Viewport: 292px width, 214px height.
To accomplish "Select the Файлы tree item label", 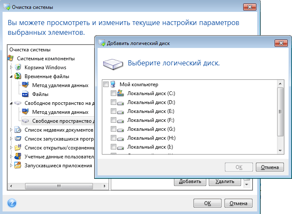I will point(40,94).
